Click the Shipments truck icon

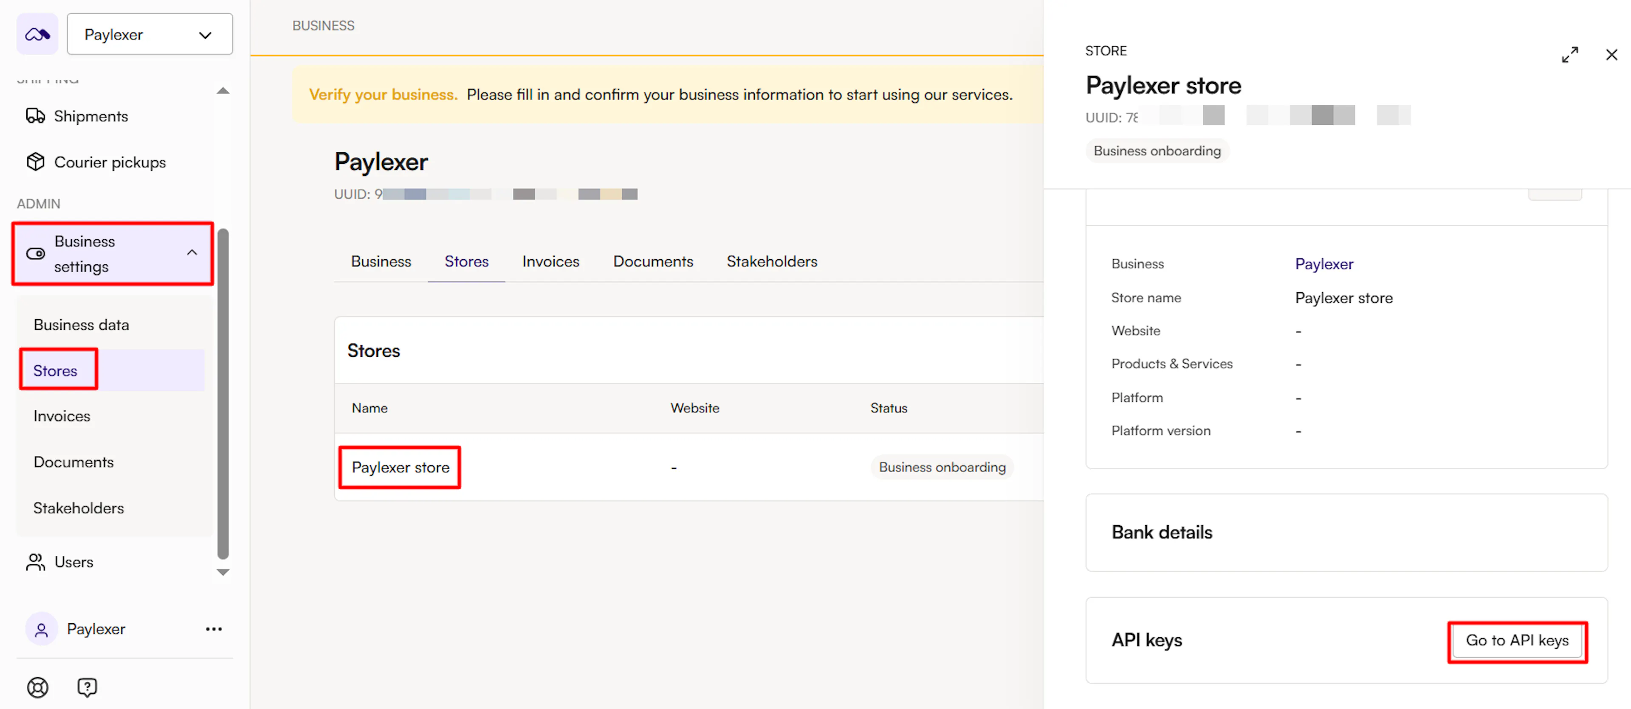[x=35, y=116]
